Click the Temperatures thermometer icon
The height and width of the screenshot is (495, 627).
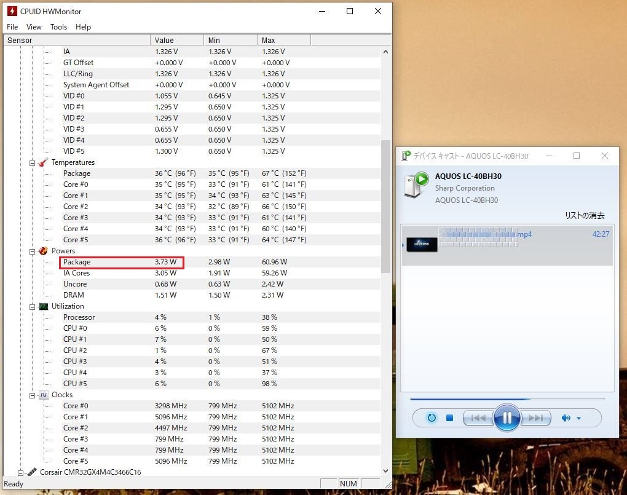[x=44, y=162]
